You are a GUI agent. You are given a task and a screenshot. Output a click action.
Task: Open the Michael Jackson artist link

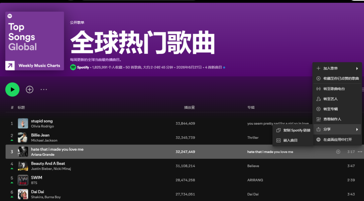[x=44, y=140]
